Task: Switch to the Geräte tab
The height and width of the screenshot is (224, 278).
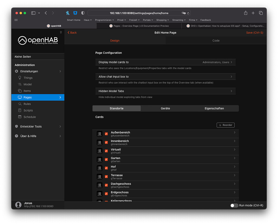Action: (x=165, y=108)
